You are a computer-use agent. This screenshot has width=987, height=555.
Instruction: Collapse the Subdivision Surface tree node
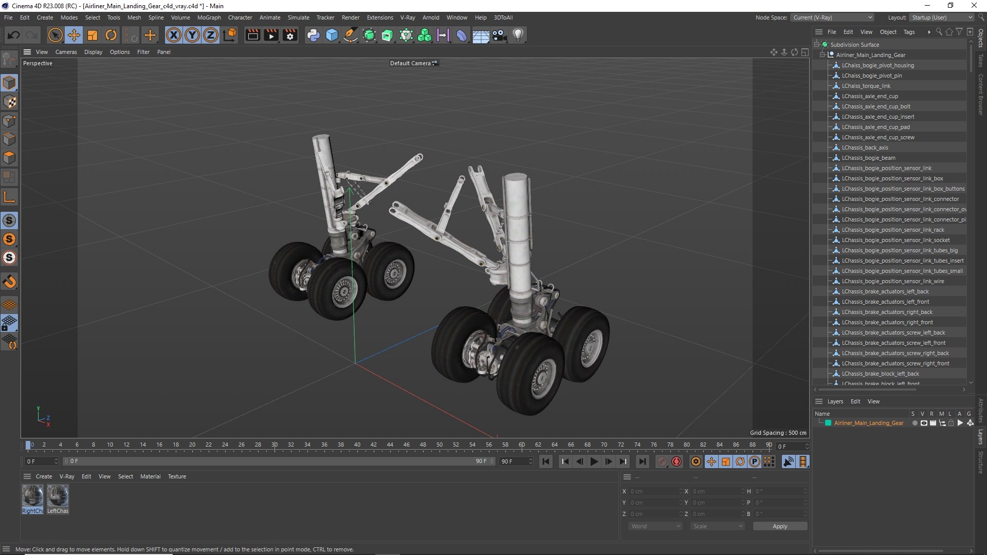click(x=817, y=45)
